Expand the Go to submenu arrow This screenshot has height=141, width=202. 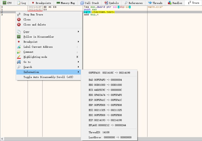(78, 62)
